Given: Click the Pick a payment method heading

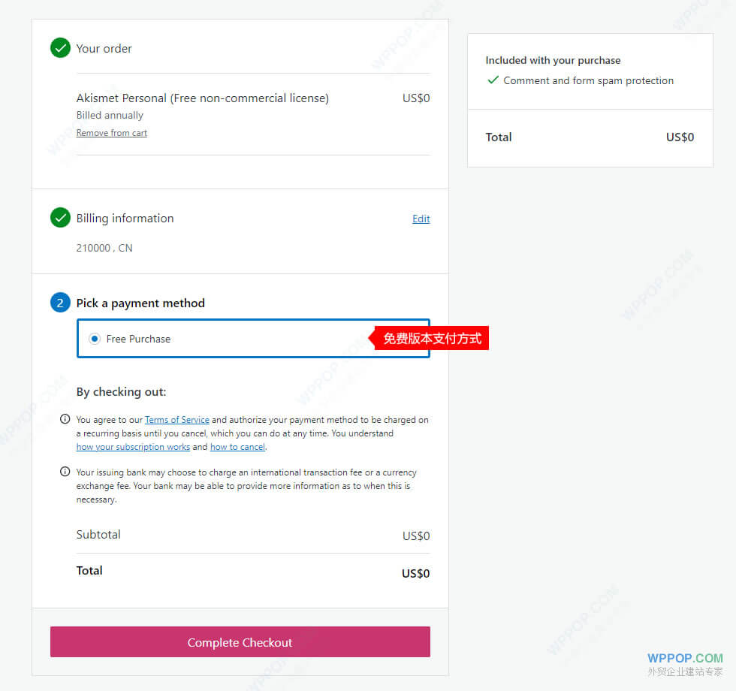Looking at the screenshot, I should pos(140,303).
